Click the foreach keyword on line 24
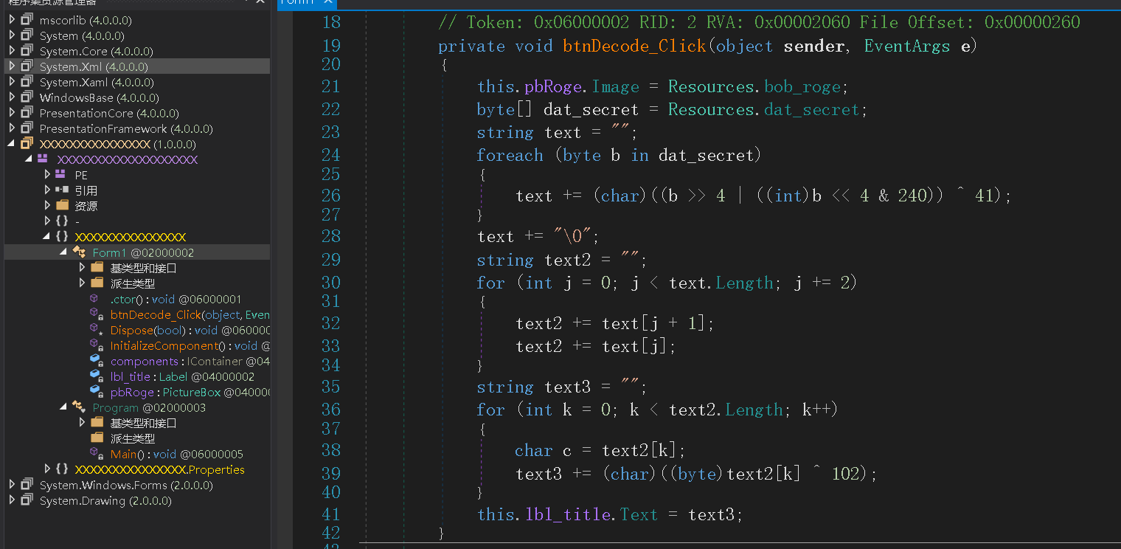Viewport: 1121px width, 549px height. tap(510, 155)
